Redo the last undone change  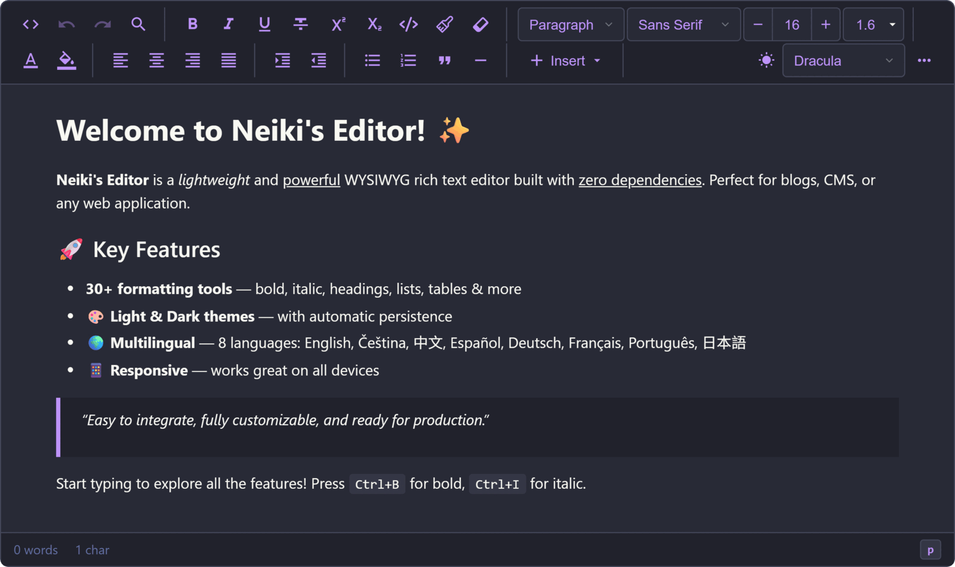click(103, 24)
